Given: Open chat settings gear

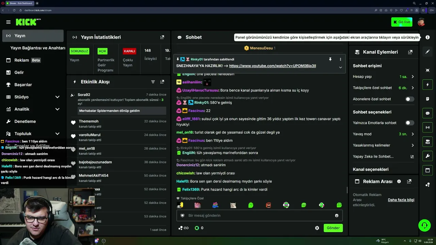Looking at the screenshot, I should pos(317,228).
